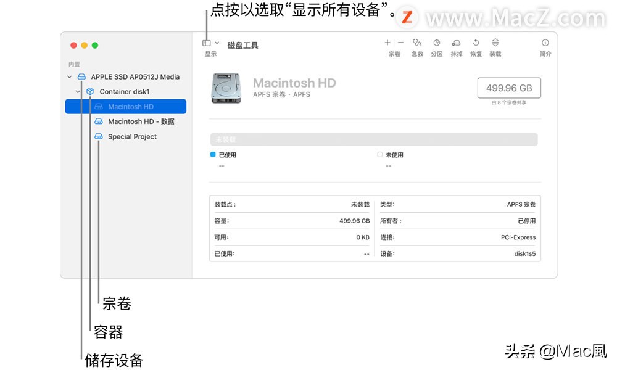The width and height of the screenshot is (617, 370).
Task: Collapse APPLE SSD AP0512J Media in sidebar
Action: click(69, 76)
